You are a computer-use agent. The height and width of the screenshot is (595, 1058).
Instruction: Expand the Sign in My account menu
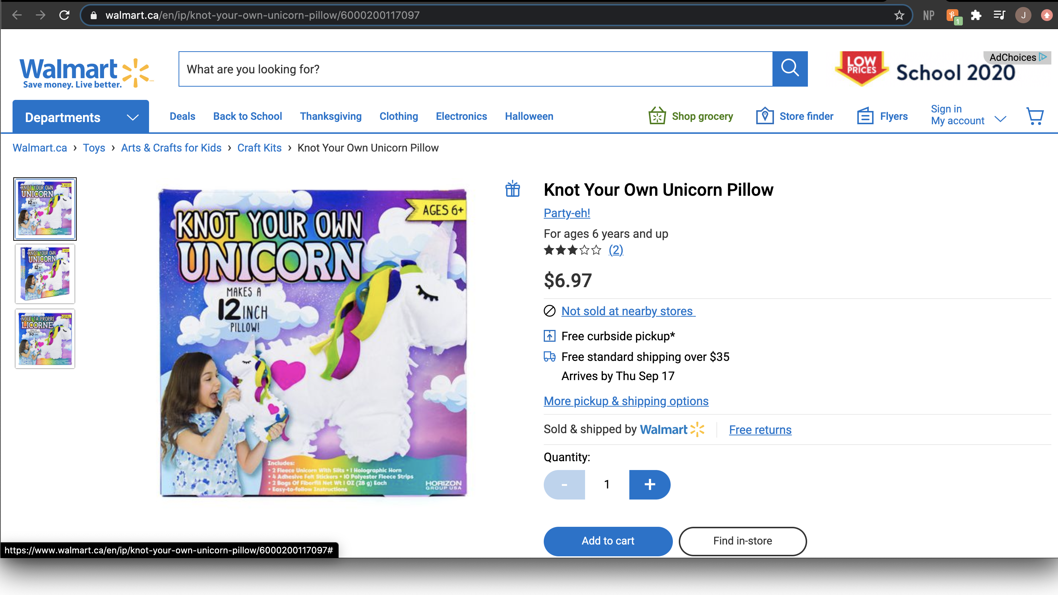[x=968, y=115]
